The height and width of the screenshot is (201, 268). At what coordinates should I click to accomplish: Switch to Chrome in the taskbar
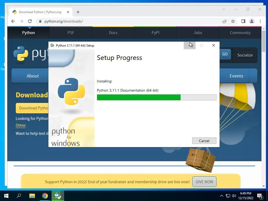tap(45, 196)
